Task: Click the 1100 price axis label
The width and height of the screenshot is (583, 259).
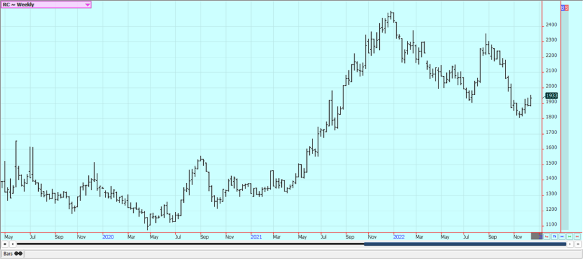Action: pos(551,225)
